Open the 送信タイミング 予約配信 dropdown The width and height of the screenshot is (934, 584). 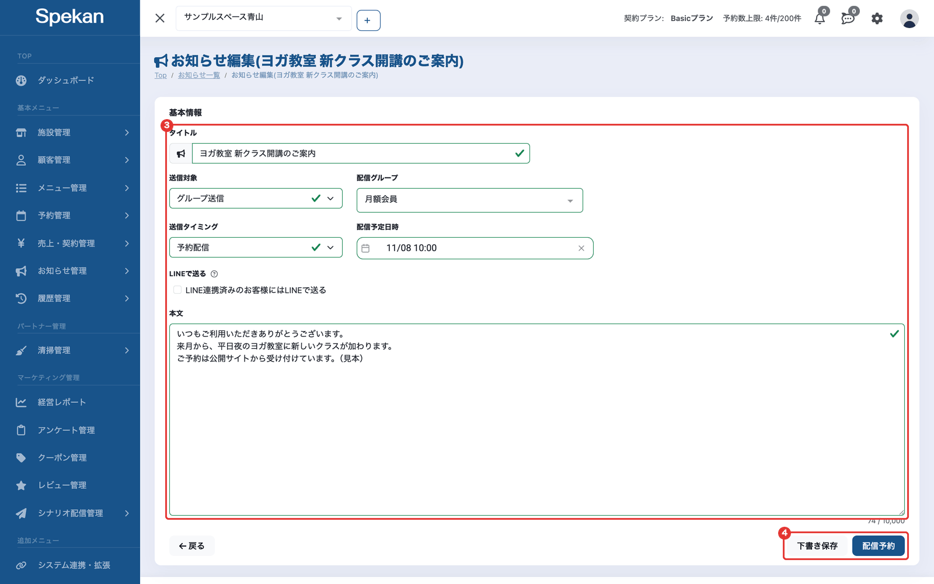point(256,248)
